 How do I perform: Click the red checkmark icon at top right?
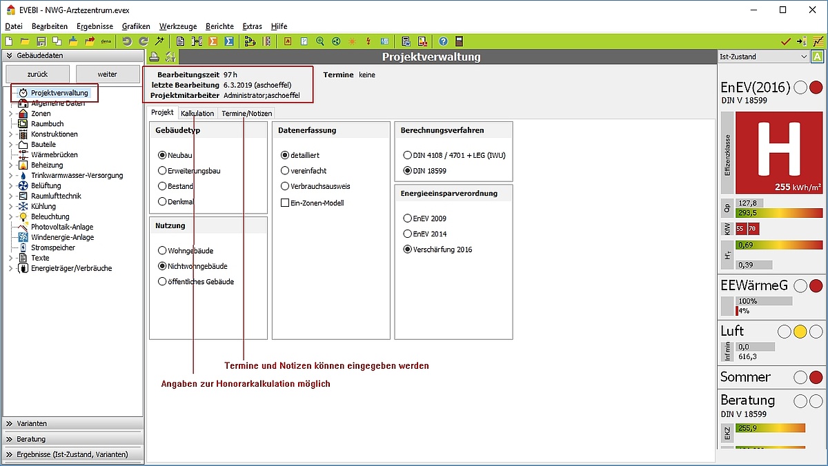click(x=785, y=41)
